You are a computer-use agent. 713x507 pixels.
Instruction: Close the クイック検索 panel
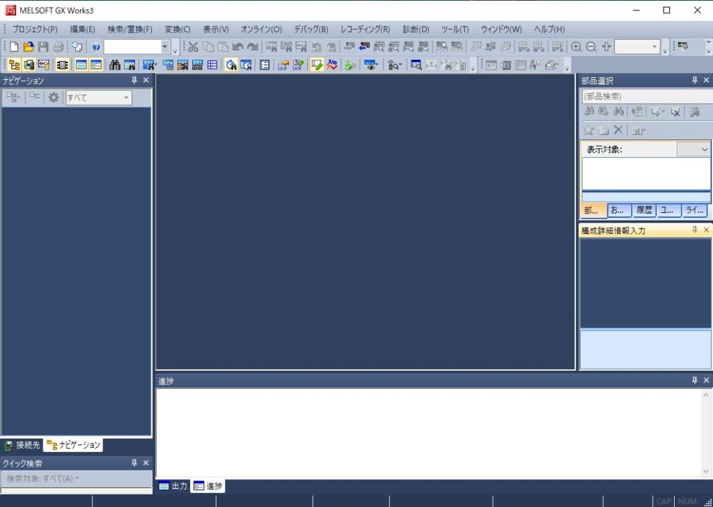click(x=146, y=462)
